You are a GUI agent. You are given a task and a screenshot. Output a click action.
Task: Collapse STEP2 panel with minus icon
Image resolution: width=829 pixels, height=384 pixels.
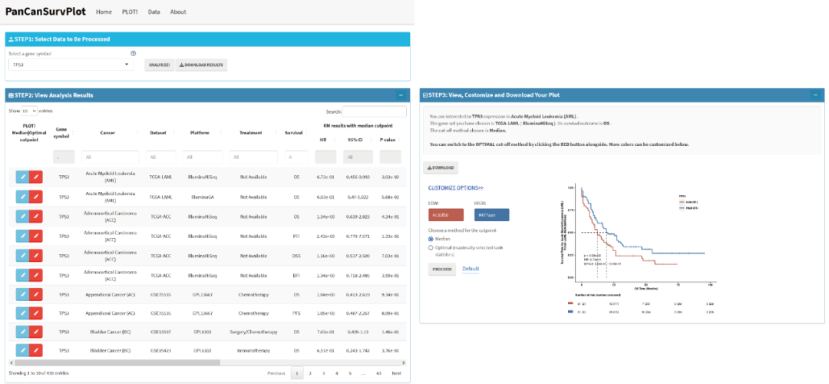[x=401, y=95]
